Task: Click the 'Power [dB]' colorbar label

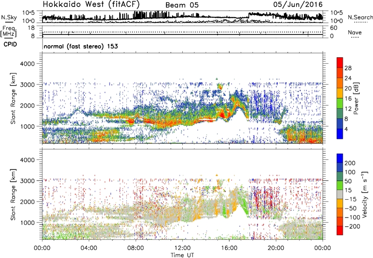Action: 356,98
